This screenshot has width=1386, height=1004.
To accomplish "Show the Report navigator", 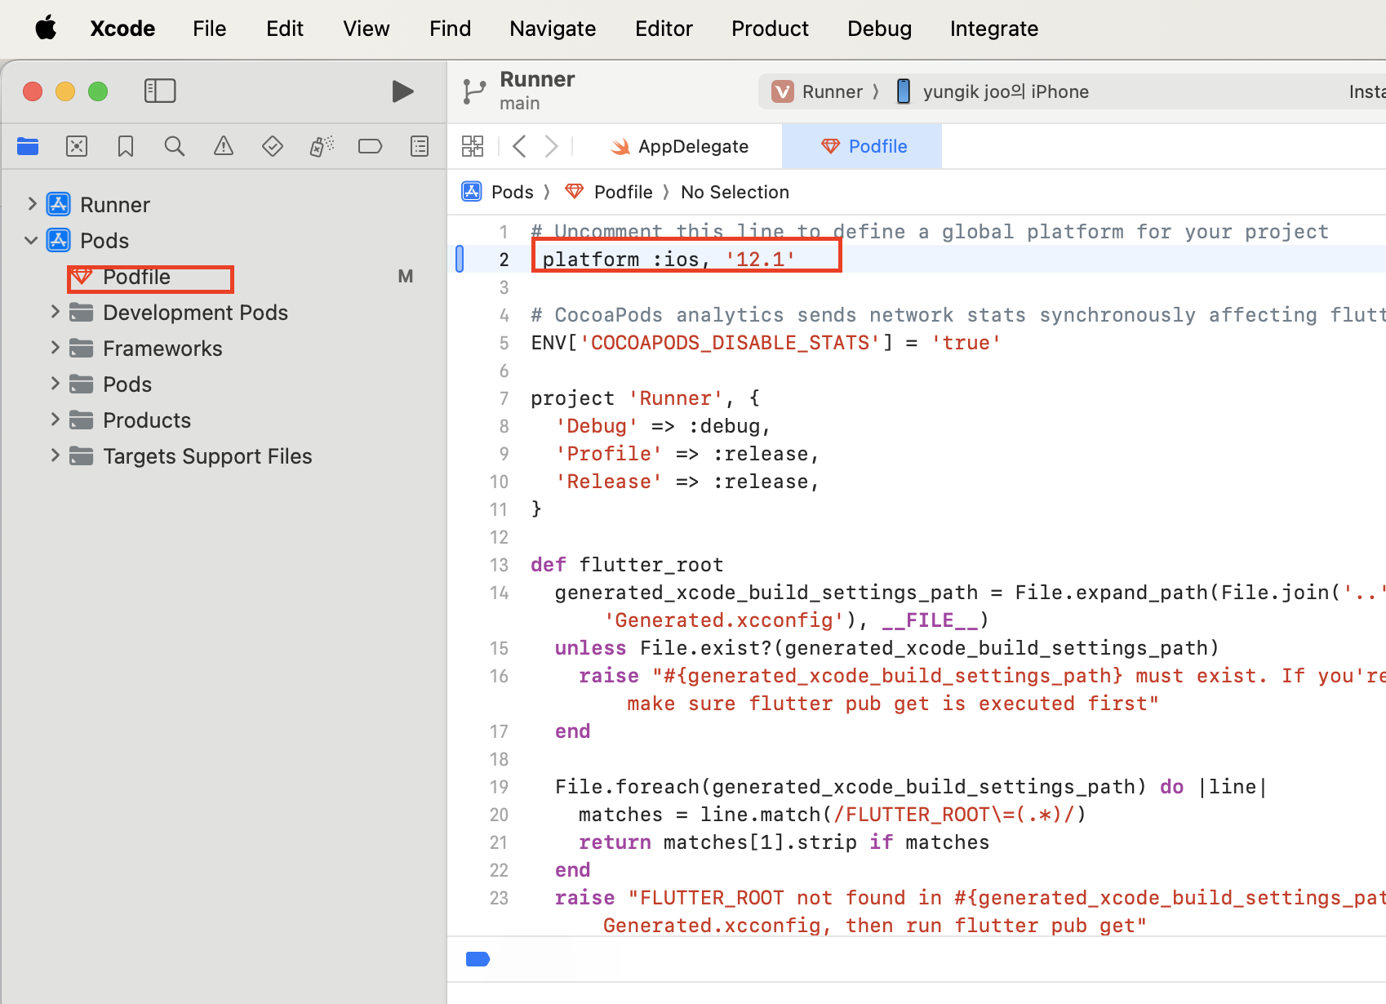I will pos(420,146).
